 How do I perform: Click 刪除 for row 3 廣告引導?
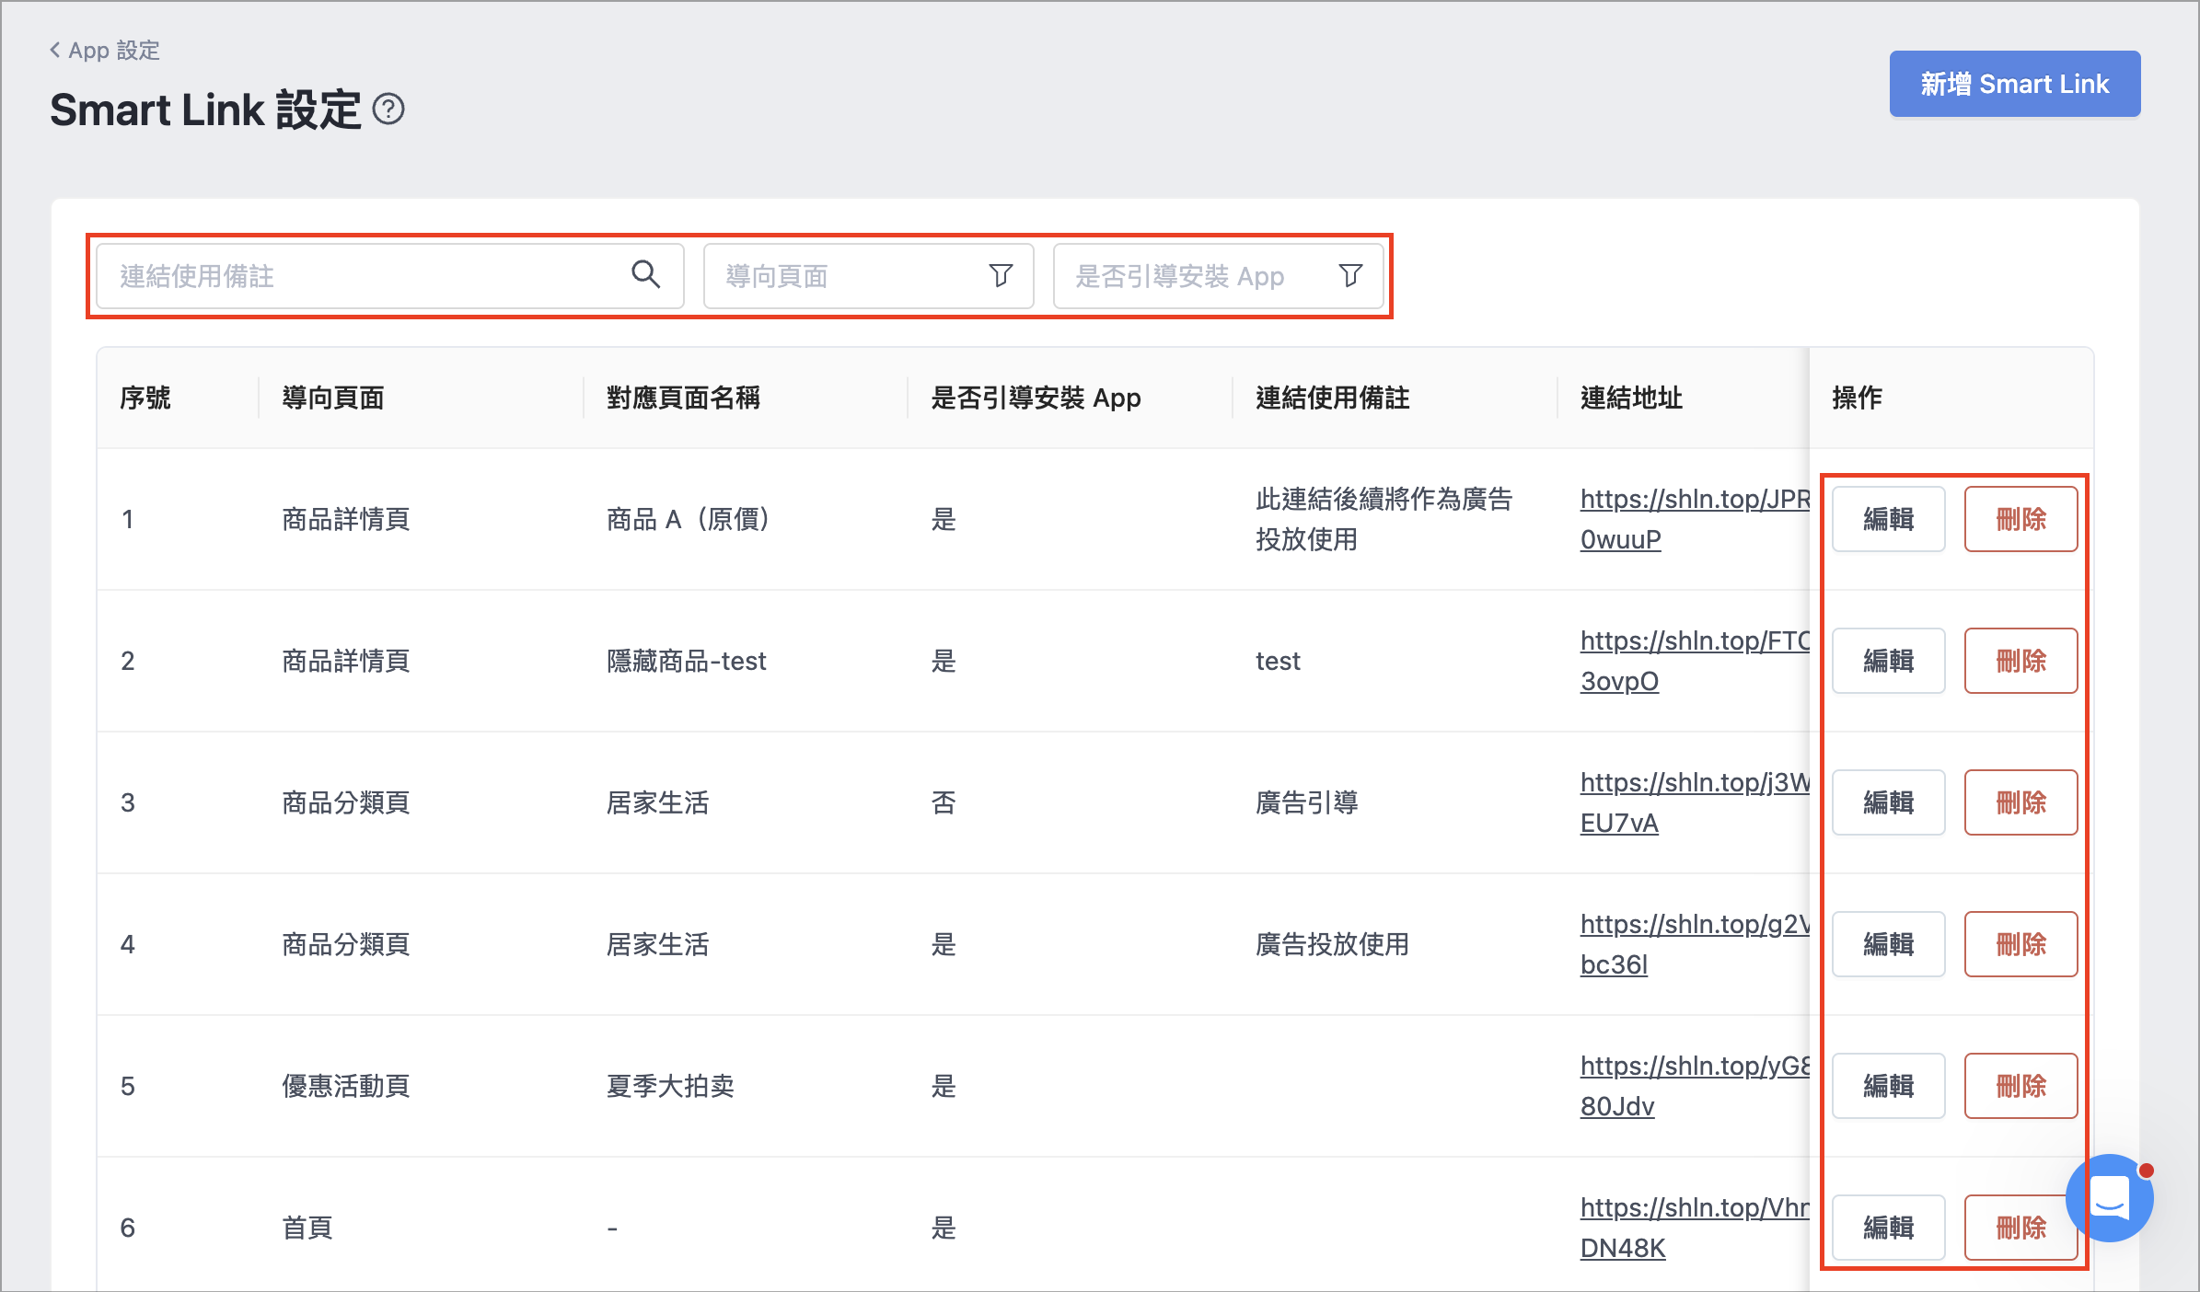click(2021, 802)
